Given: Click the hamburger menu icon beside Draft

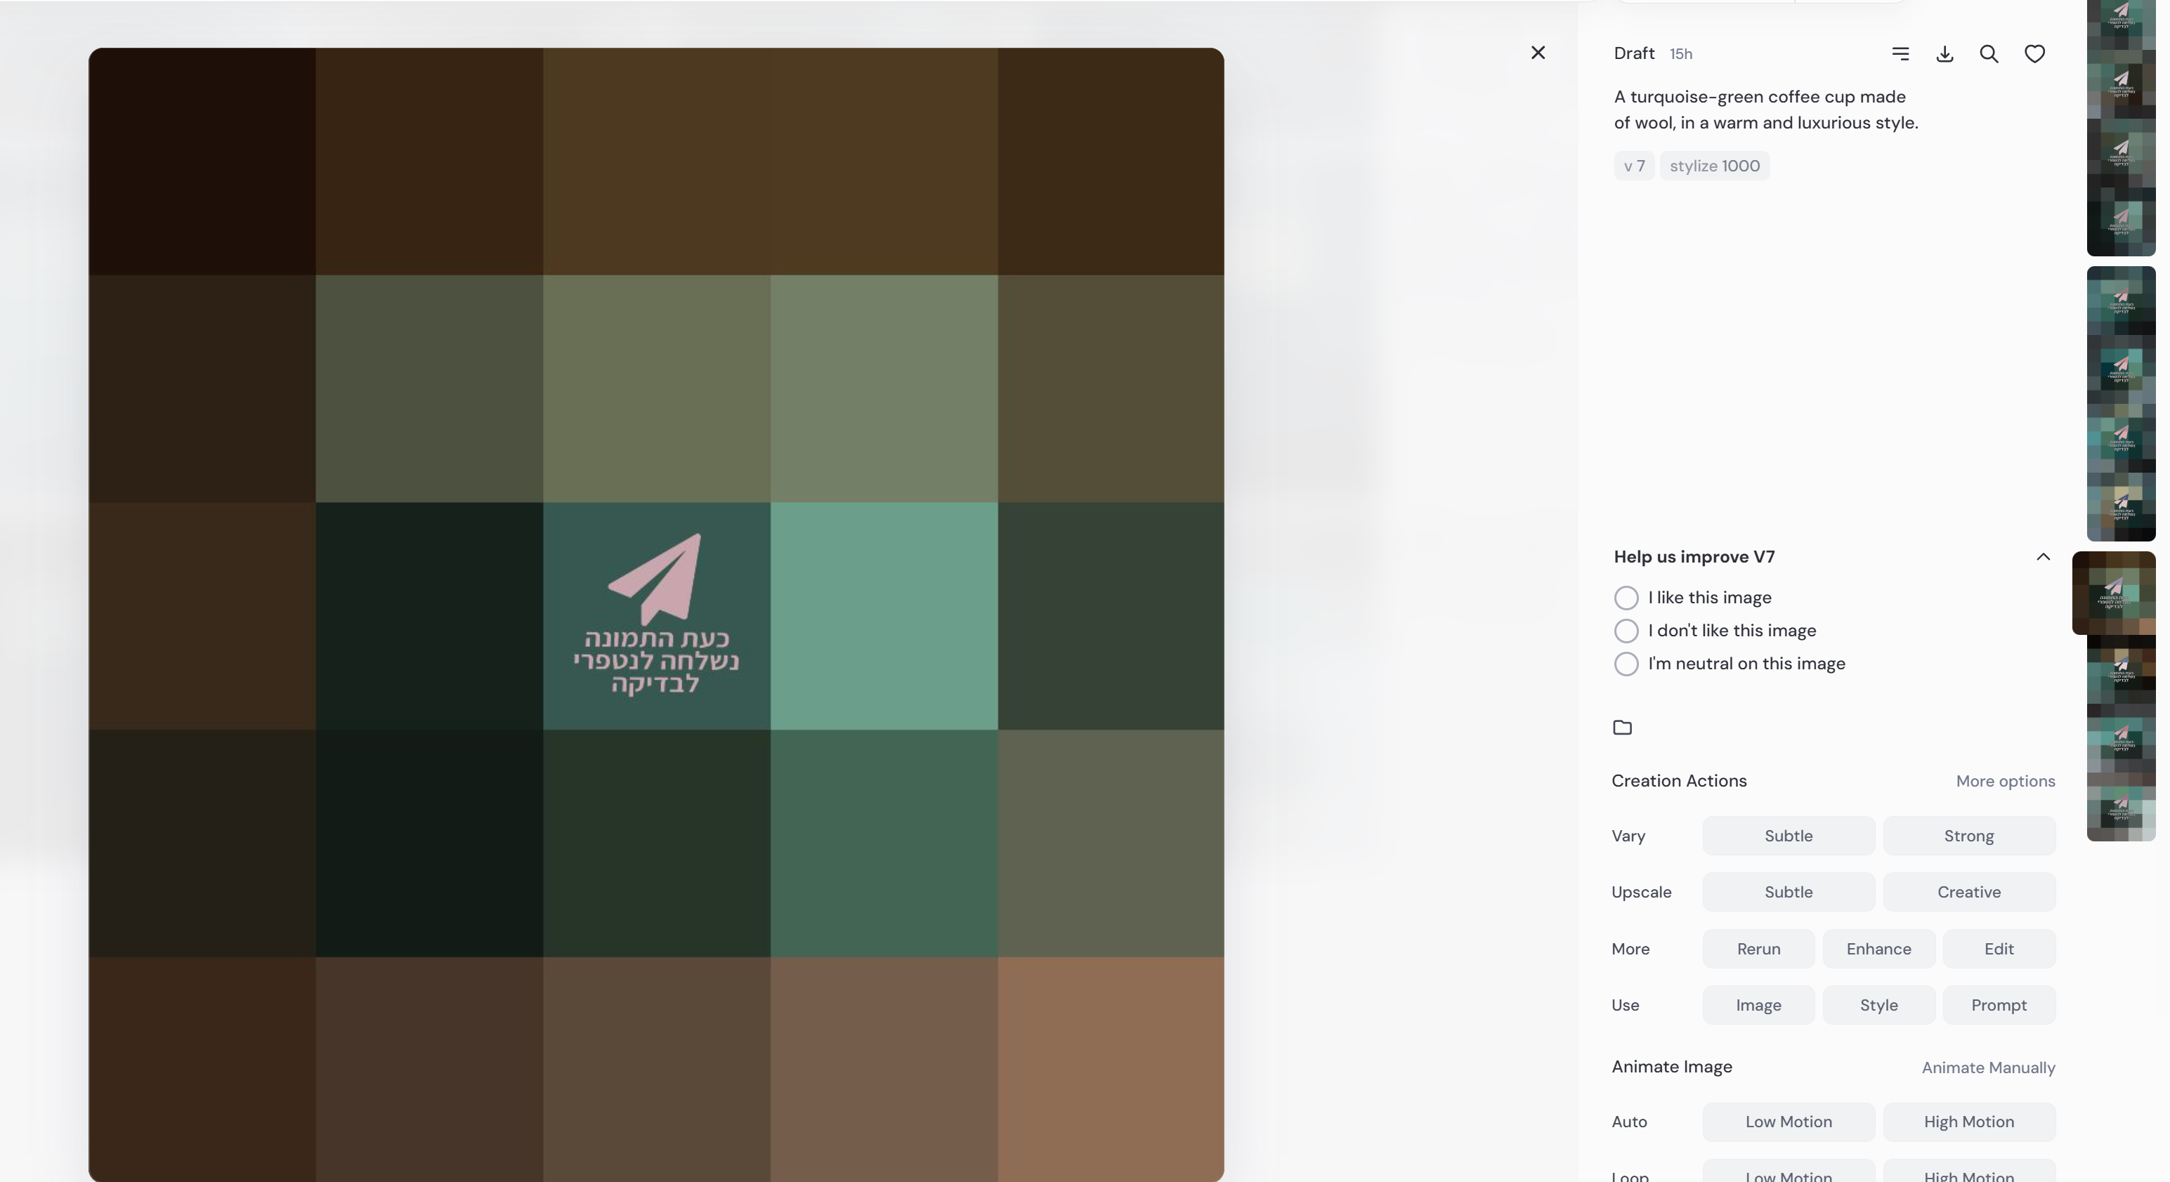Looking at the screenshot, I should coord(1900,54).
